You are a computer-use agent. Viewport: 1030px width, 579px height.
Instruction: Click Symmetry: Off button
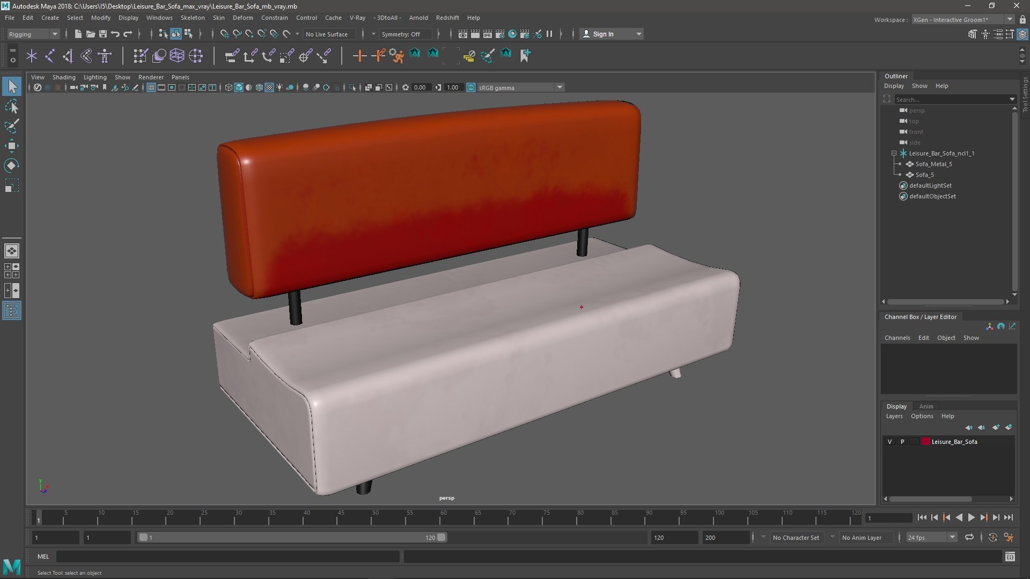coord(404,34)
